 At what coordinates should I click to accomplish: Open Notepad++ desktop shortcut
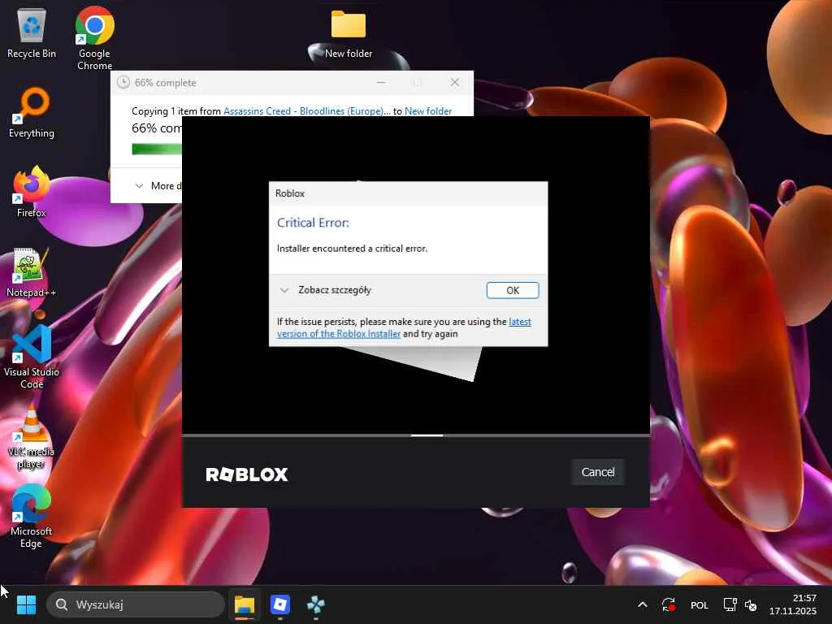coord(32,273)
